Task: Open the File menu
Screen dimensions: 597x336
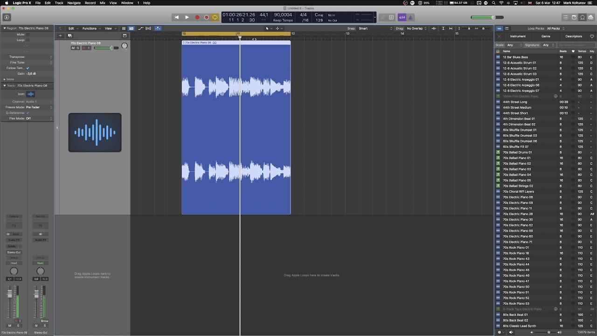Action: (x=38, y=3)
